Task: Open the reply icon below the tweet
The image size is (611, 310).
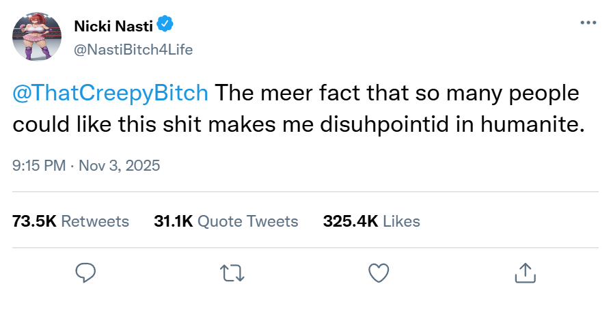Action: click(85, 273)
